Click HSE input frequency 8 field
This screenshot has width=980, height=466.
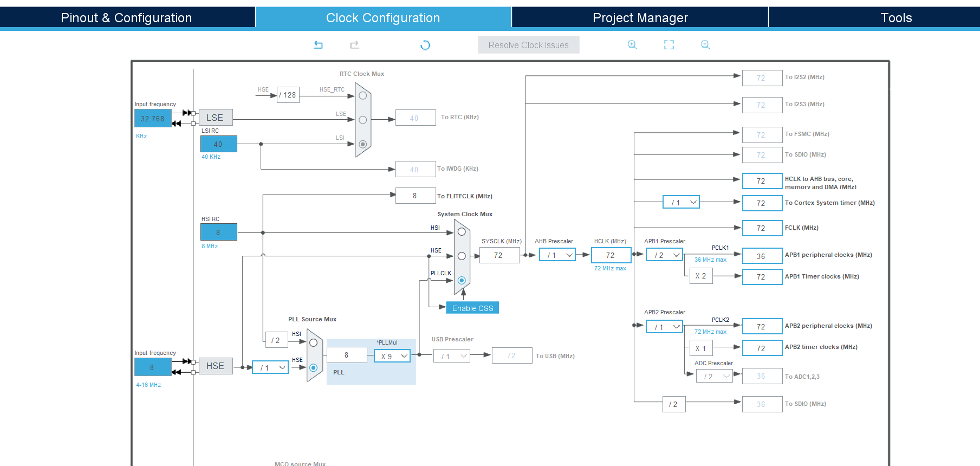coord(153,367)
